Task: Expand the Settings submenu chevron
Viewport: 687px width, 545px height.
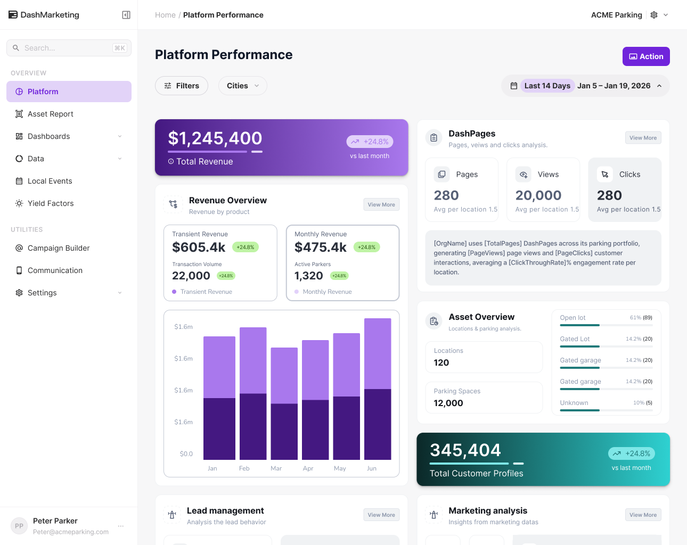Action: point(120,293)
